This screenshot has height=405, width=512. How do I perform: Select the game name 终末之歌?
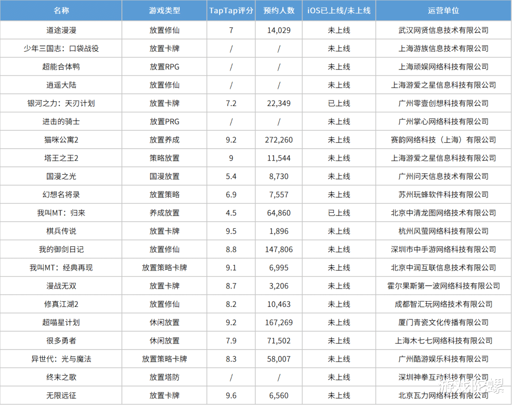pyautogui.click(x=61, y=378)
